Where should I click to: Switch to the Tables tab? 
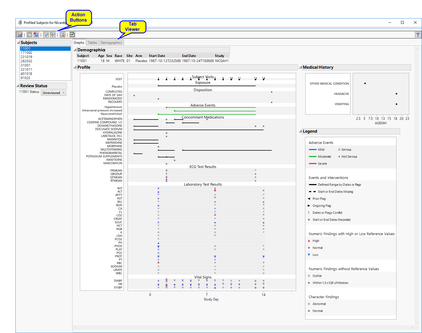point(92,43)
